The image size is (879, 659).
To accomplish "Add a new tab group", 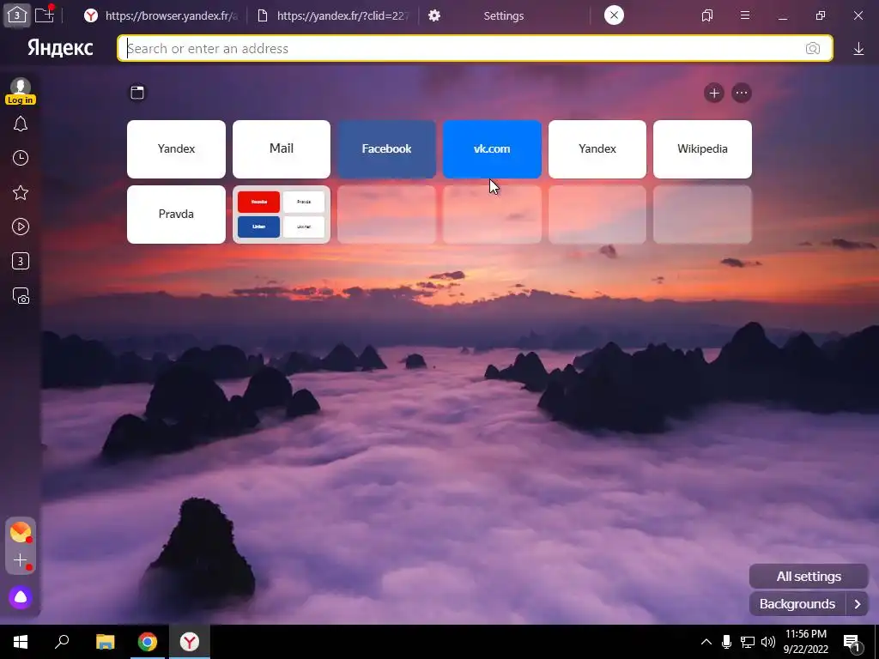I will coord(45,15).
